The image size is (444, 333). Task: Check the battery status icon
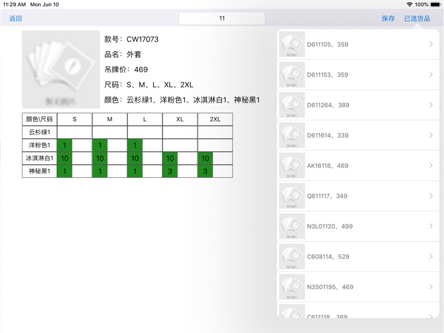[x=436, y=4]
